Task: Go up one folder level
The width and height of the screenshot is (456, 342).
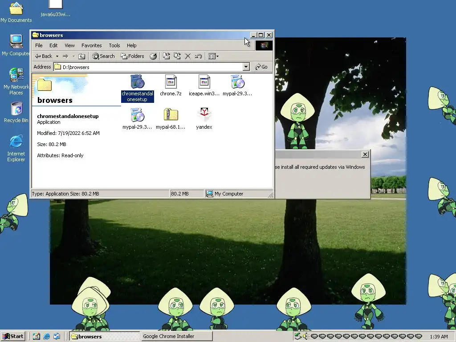Action: [82, 56]
